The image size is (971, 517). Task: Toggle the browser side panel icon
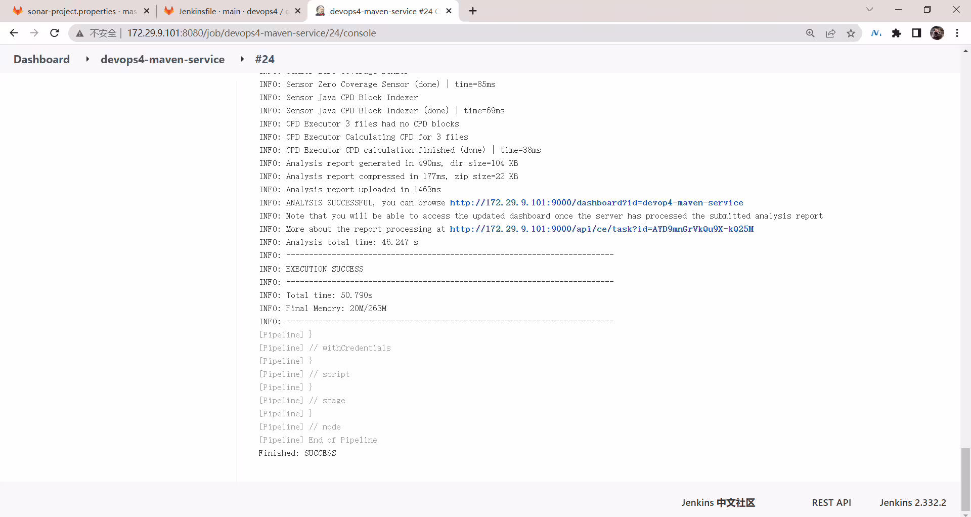point(916,33)
